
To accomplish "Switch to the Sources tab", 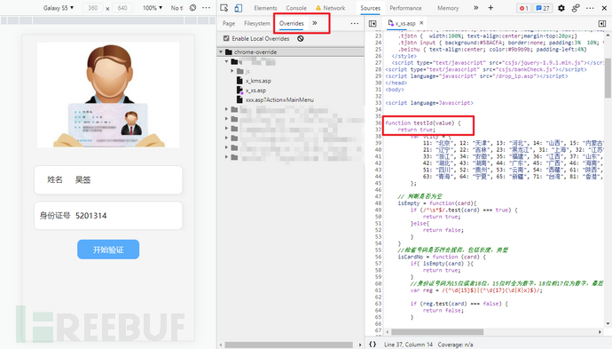I will [371, 8].
